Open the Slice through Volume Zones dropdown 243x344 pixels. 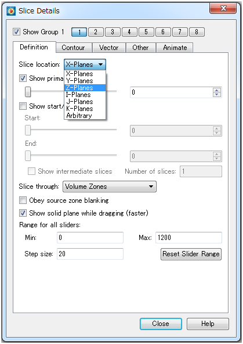click(x=110, y=187)
